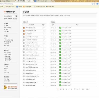This screenshot has width=99, height=98.
Task: Open HTML/CSS 편집 in the sidebar menu
Action: click(x=8, y=40)
